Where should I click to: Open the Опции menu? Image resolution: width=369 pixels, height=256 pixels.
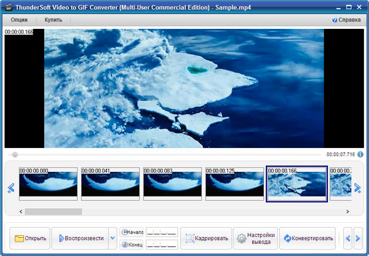pos(19,20)
